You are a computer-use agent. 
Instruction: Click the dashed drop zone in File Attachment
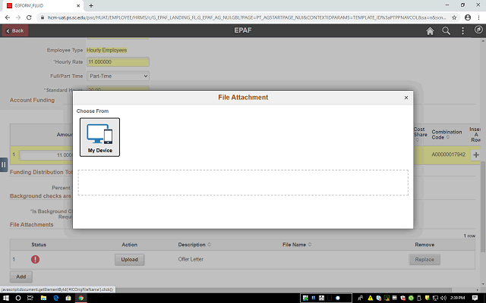[243, 183]
